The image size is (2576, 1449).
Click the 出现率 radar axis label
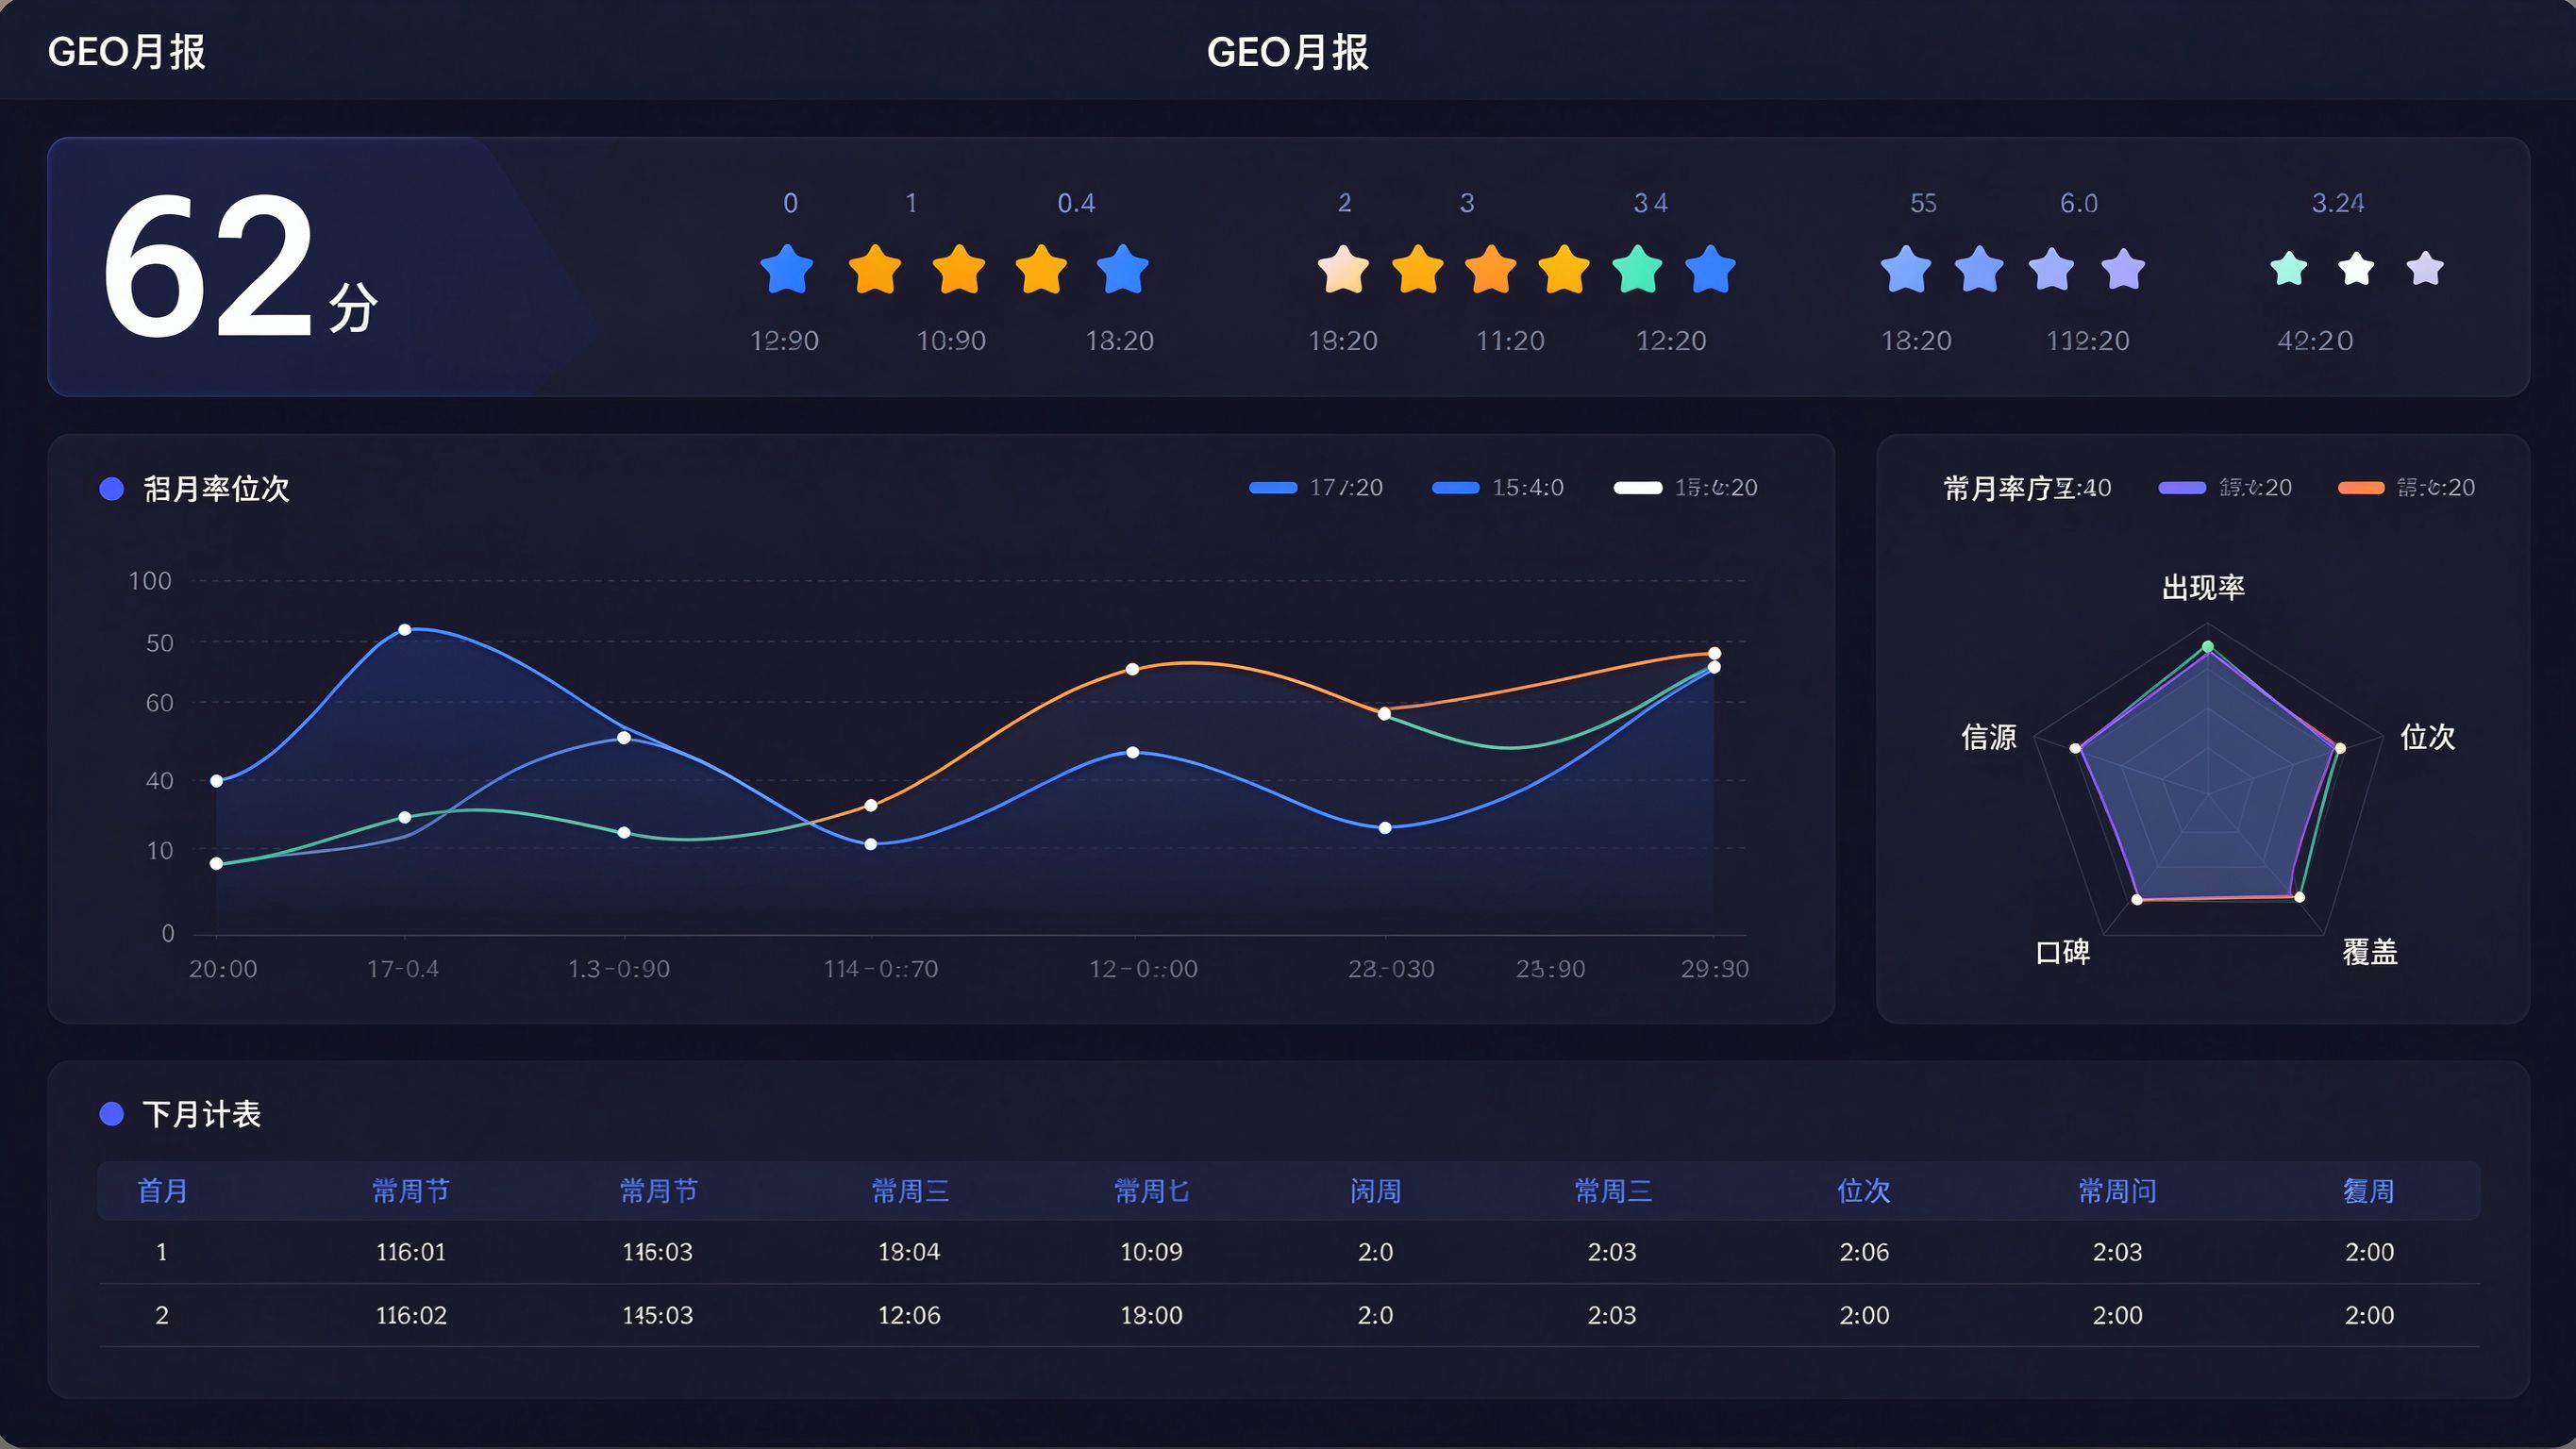click(x=2203, y=588)
